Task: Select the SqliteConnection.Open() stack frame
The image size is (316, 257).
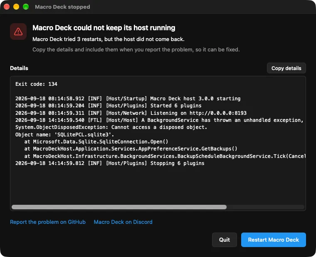Action: pyautogui.click(x=96, y=142)
